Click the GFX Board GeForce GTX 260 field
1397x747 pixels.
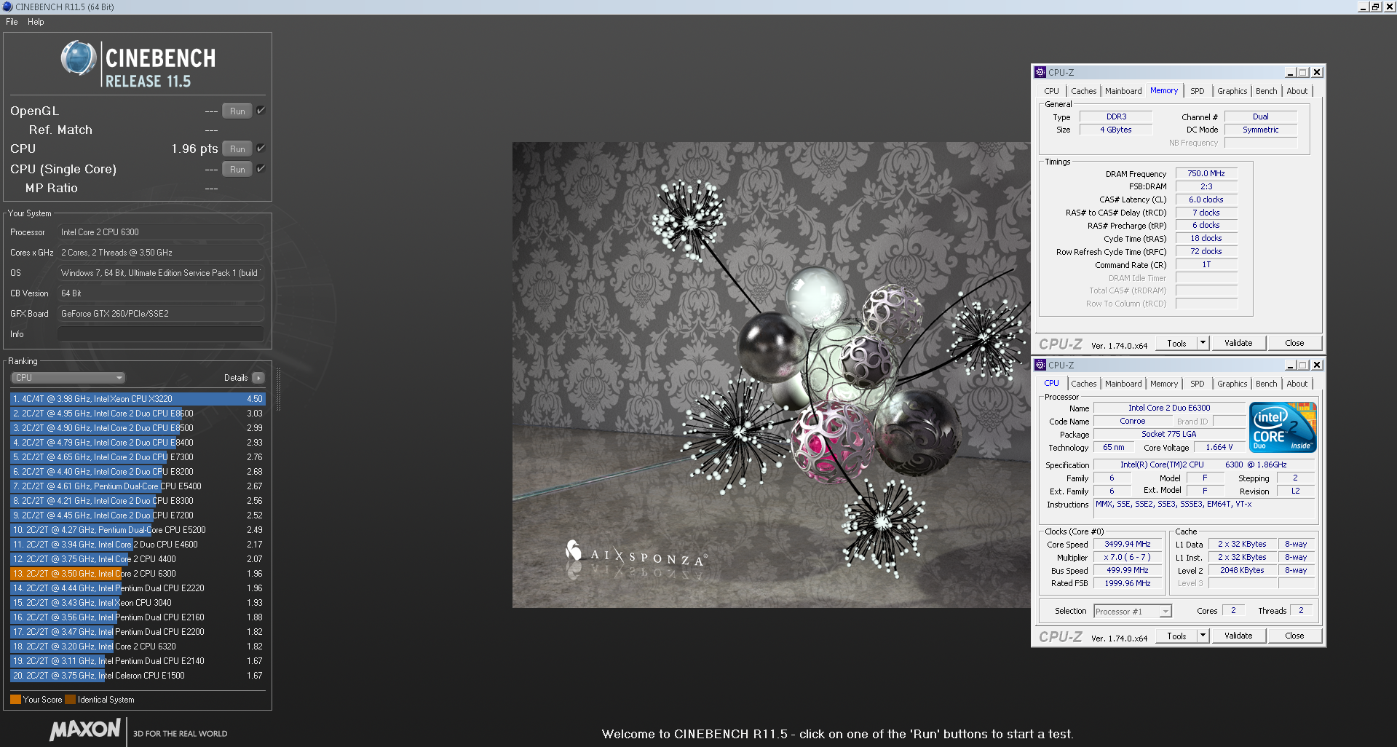tap(160, 314)
